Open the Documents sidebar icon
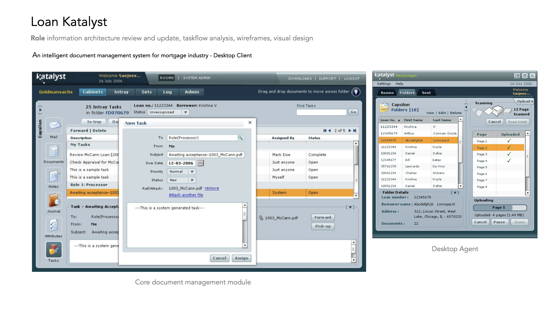The height and width of the screenshot is (309, 550). (54, 151)
